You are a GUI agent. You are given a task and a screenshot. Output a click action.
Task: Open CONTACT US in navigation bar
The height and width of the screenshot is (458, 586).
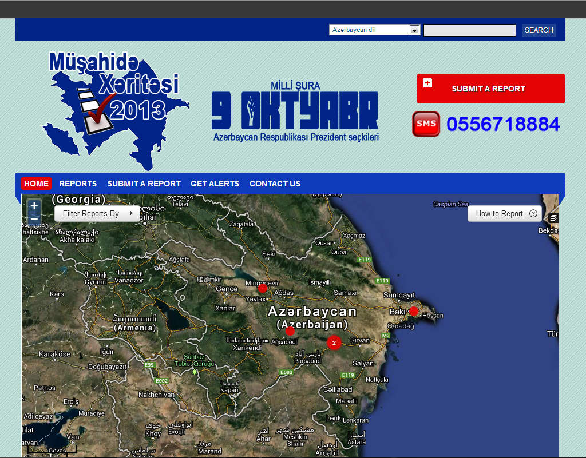click(275, 184)
